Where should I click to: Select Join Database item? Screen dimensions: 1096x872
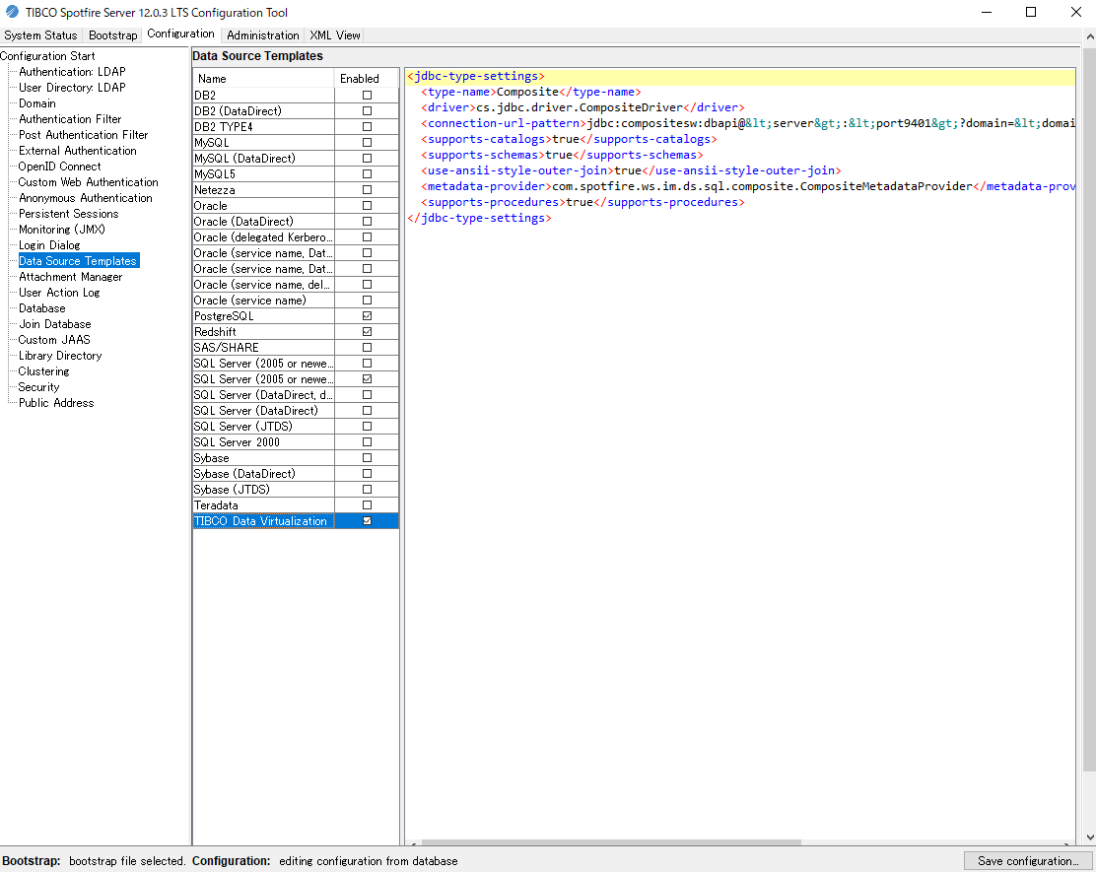point(54,324)
